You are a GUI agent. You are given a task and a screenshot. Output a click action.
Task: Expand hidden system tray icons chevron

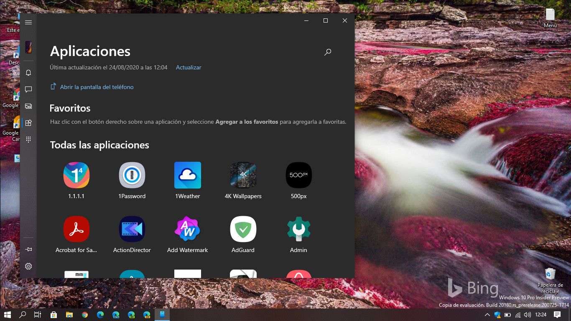click(487, 315)
